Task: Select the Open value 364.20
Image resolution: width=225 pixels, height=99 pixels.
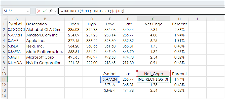Action: coord(73,46)
